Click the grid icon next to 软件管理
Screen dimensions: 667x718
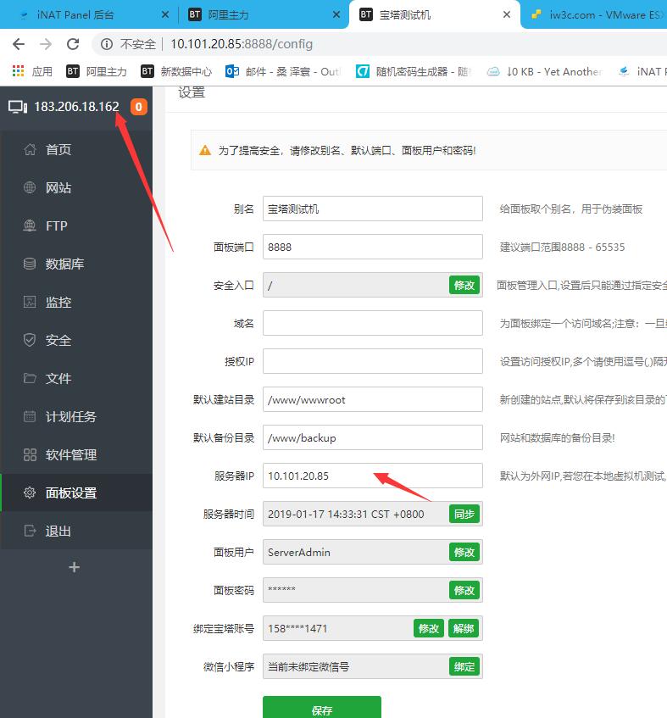[30, 454]
